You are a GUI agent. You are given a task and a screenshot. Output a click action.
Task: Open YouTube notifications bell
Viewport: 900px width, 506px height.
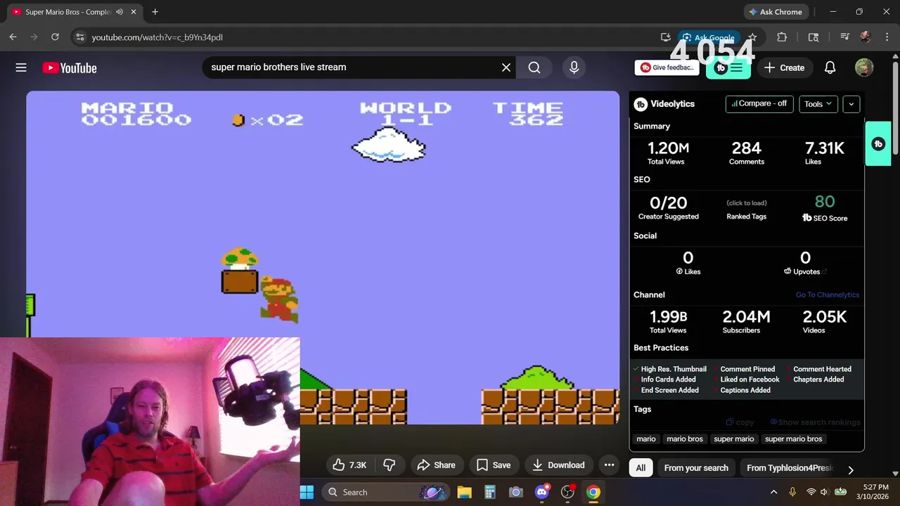point(830,67)
